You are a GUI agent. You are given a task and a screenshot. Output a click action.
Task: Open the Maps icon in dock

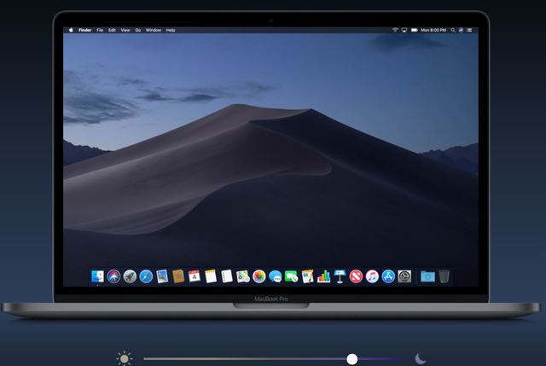pyautogui.click(x=242, y=276)
